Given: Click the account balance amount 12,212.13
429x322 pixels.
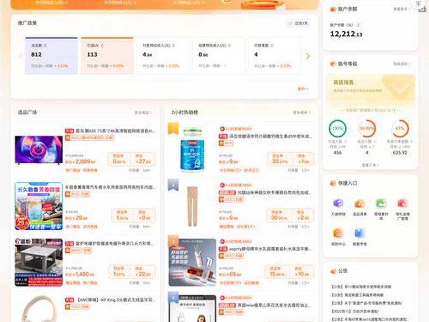Looking at the screenshot, I should [346, 34].
